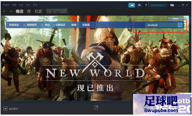Click the store search field with efootball
The image size is (192, 116).
coord(161,25)
